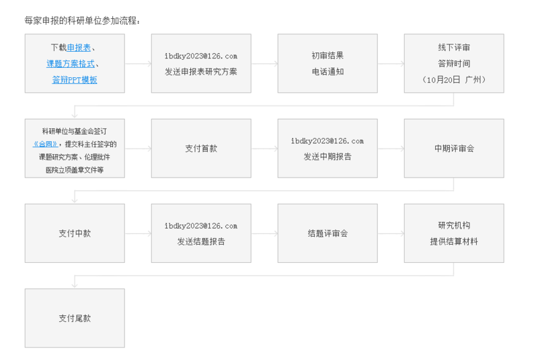Click the 研究机构 提供结算材料 box
Screen dimensions: 538x359
pos(454,233)
